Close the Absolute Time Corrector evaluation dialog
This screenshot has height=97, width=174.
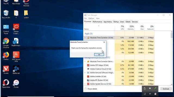pos(104,42)
